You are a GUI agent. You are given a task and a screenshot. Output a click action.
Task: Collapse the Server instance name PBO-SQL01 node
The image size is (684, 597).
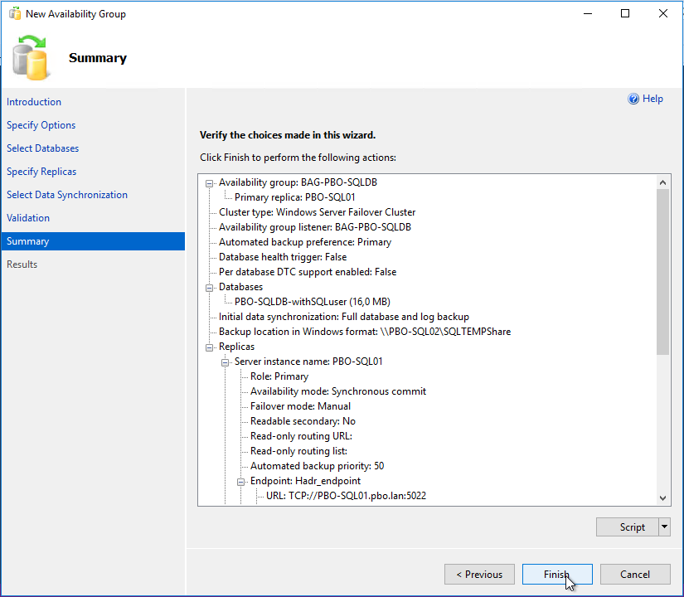coord(226,362)
